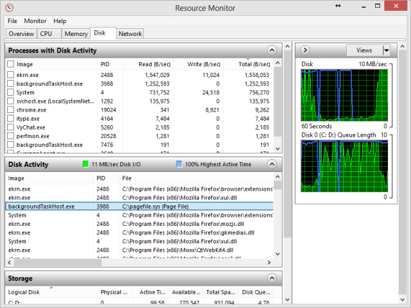Click the Resource Monitor title bar icon
This screenshot has width=411, height=308.
click(9, 8)
